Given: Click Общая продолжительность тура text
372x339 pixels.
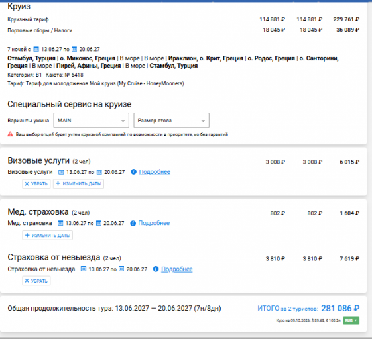Looking at the screenshot, I should [x=114, y=308].
